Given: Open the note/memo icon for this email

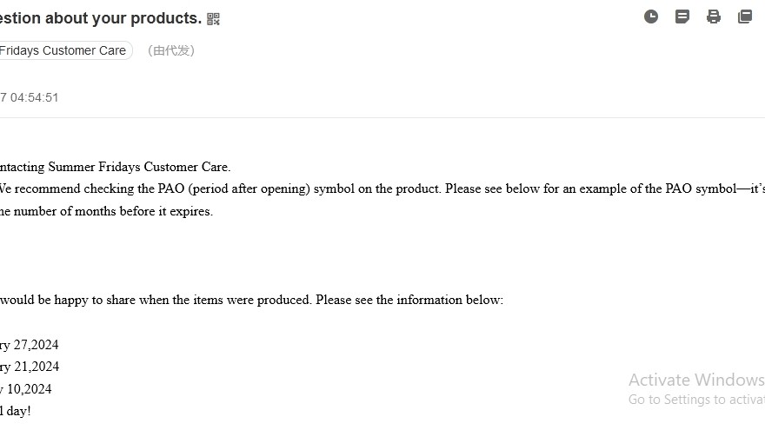Looking at the screenshot, I should (x=682, y=17).
